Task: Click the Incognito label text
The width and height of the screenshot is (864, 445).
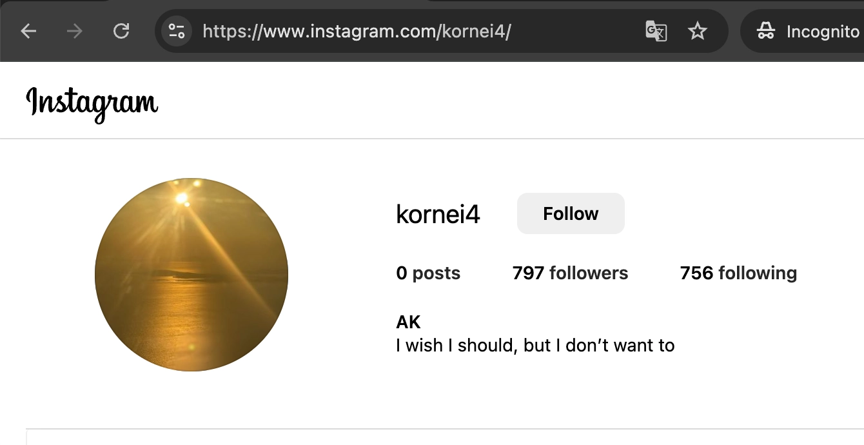Action: point(823,30)
